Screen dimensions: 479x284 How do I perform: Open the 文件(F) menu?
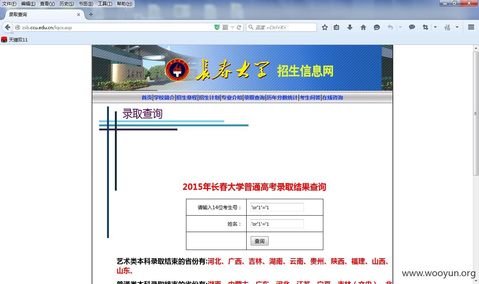click(x=9, y=4)
